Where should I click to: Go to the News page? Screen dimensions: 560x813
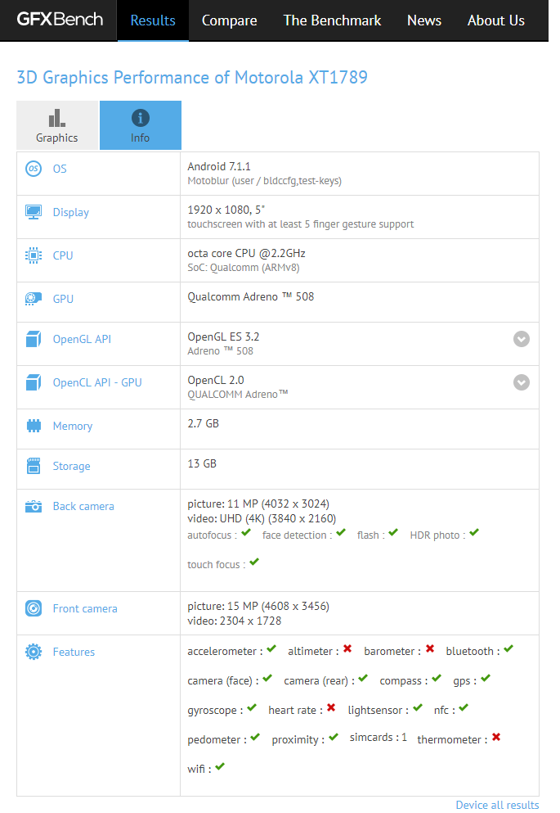tap(423, 20)
